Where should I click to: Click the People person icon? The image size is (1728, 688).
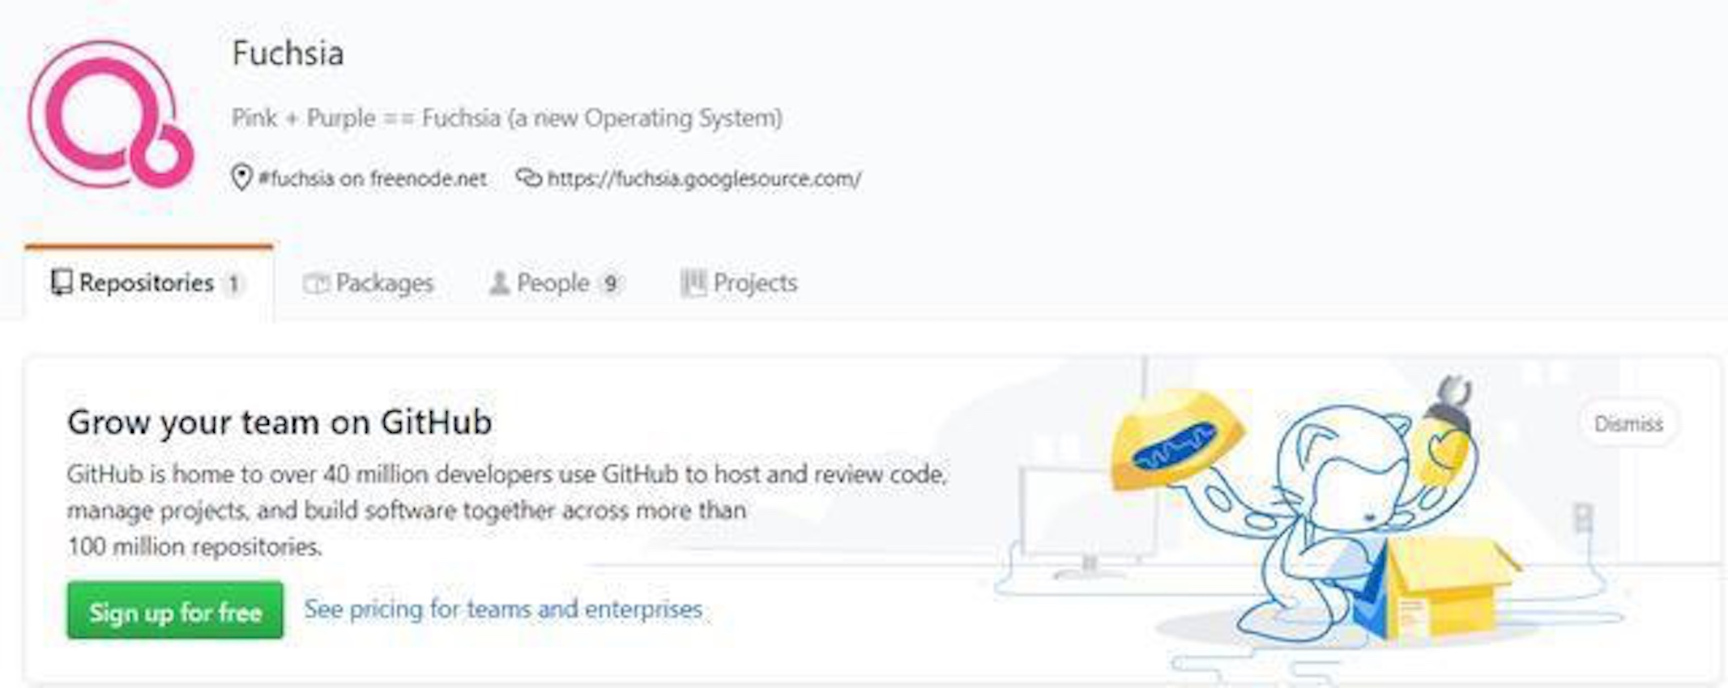click(499, 282)
